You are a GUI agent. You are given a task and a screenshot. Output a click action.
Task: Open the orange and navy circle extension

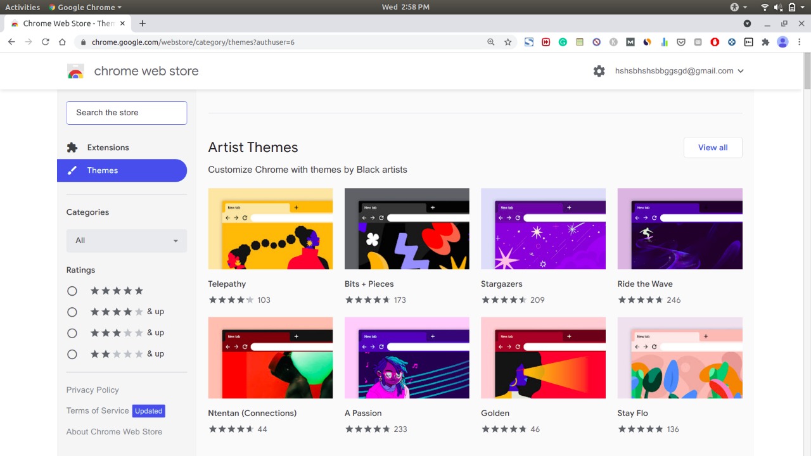647,42
